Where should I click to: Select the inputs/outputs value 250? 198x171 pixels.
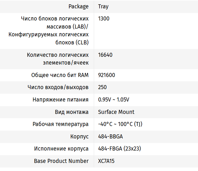click(x=102, y=87)
